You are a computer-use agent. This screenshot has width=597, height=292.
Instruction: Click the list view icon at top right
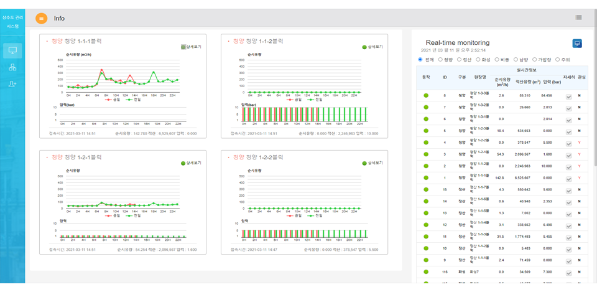(x=578, y=17)
